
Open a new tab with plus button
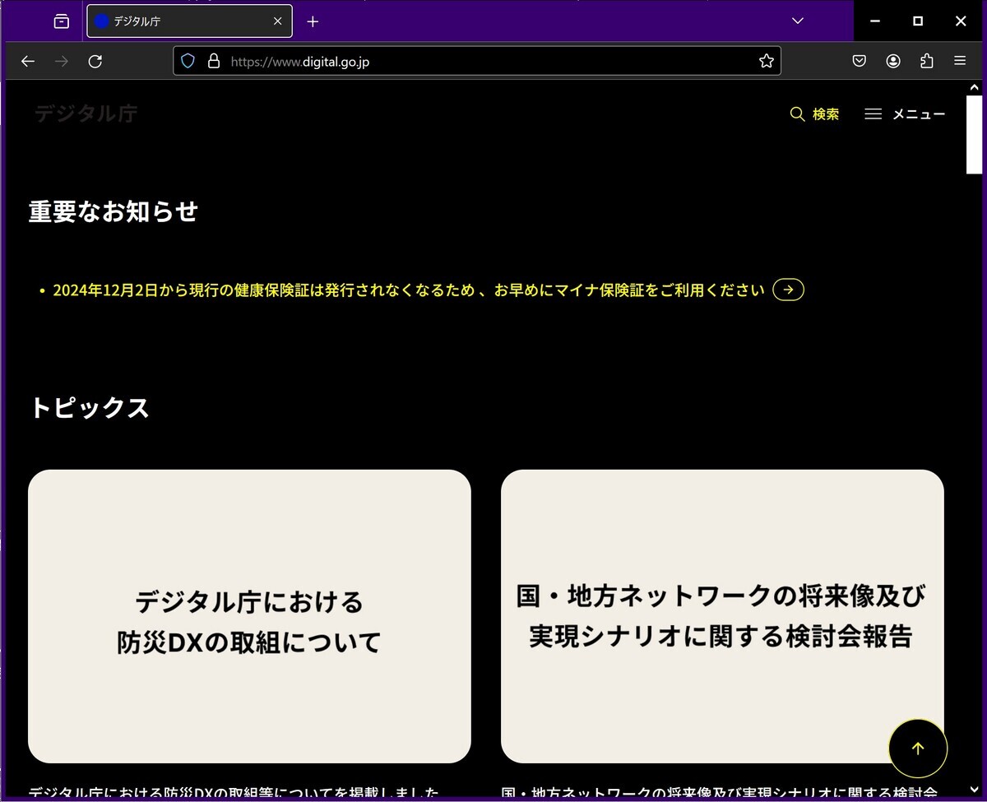click(313, 21)
